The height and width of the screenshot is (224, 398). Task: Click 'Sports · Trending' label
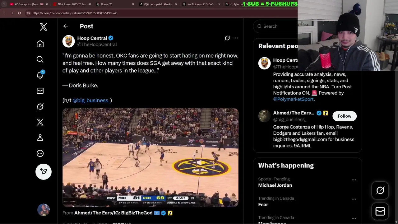[274, 179]
